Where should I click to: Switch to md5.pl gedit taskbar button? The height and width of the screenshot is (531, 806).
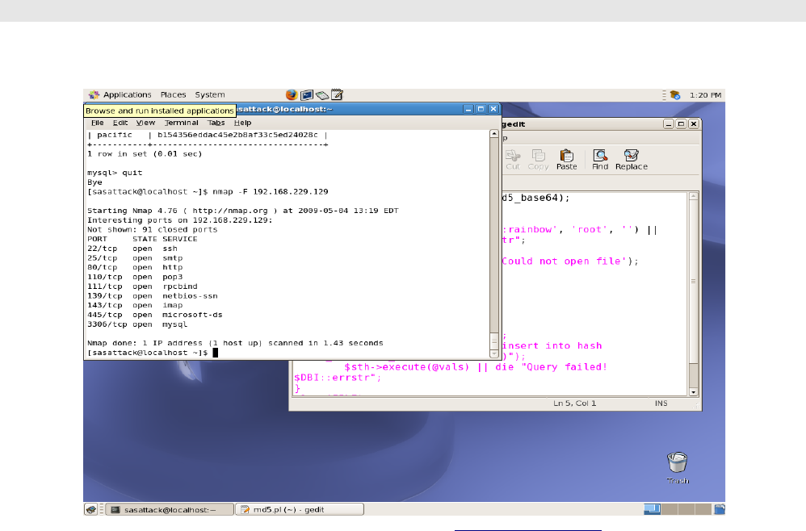click(300, 509)
